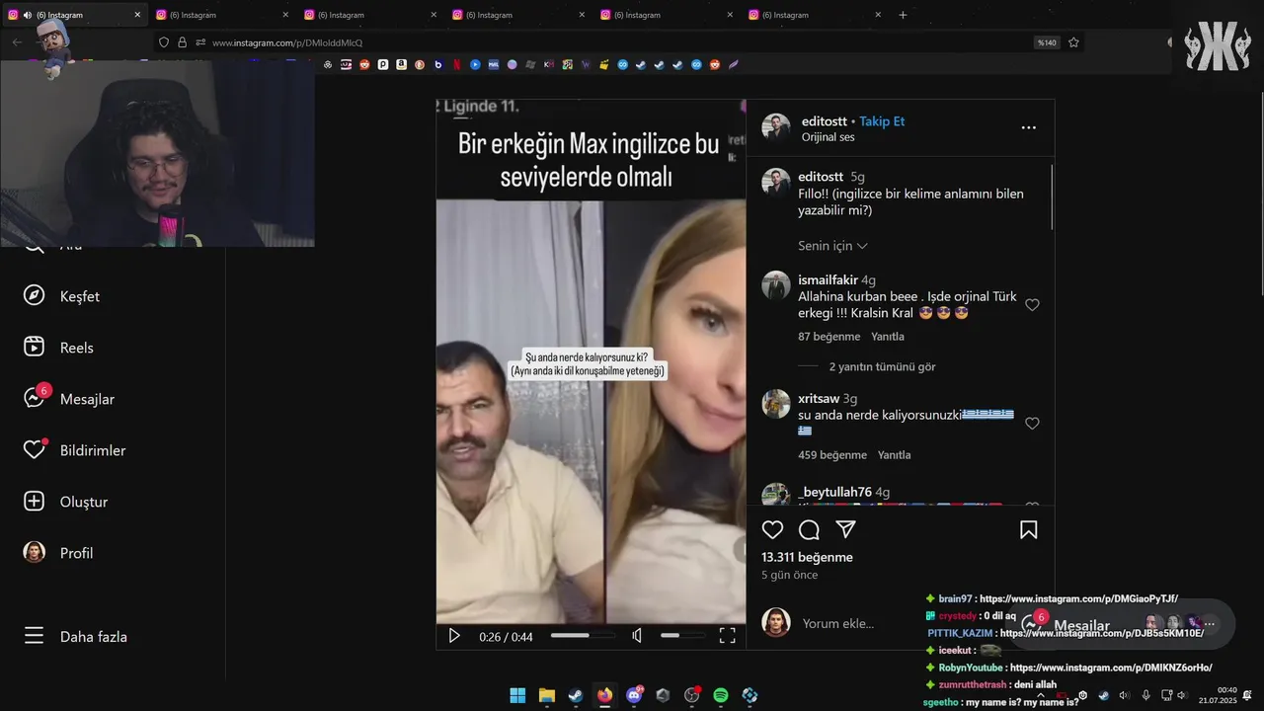
Task: Play the video with play button
Action: click(x=454, y=636)
